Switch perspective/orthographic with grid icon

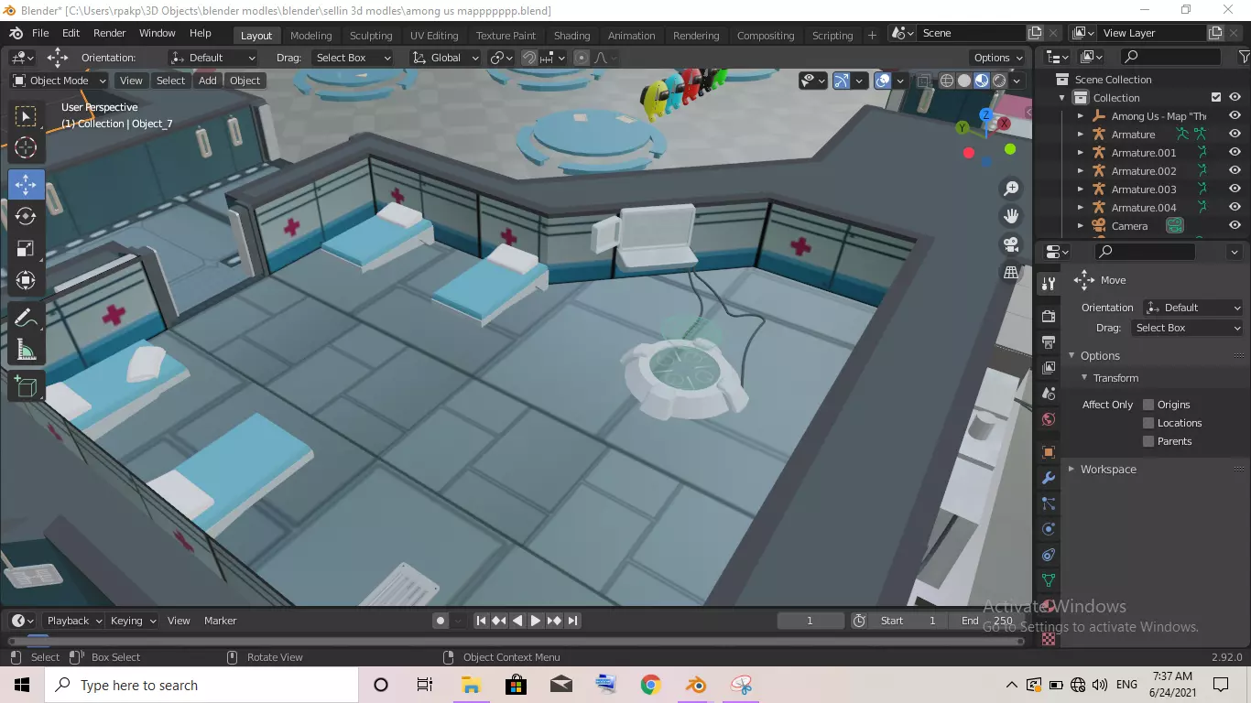(1011, 273)
